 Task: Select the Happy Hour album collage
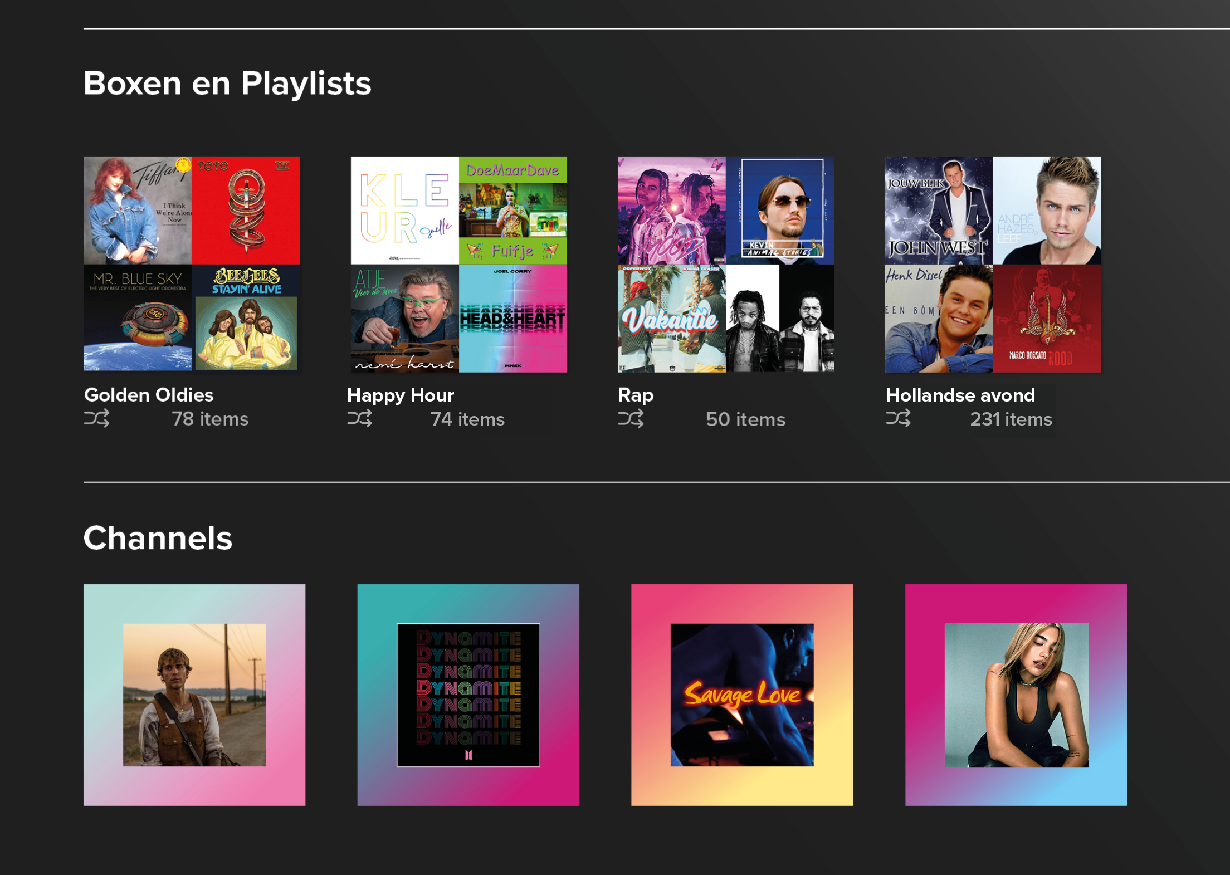(x=459, y=265)
